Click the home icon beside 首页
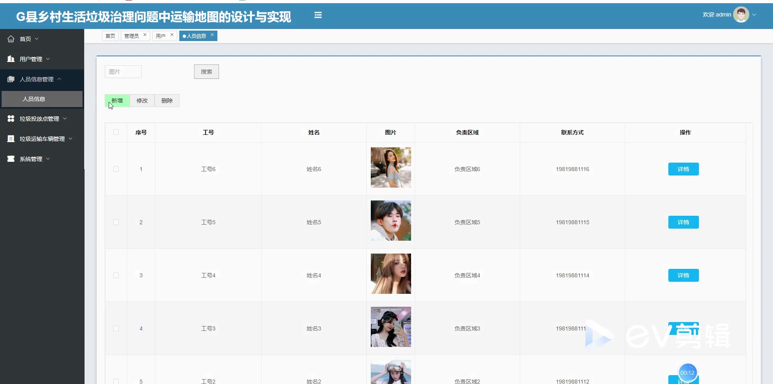This screenshot has width=773, height=384. point(11,39)
